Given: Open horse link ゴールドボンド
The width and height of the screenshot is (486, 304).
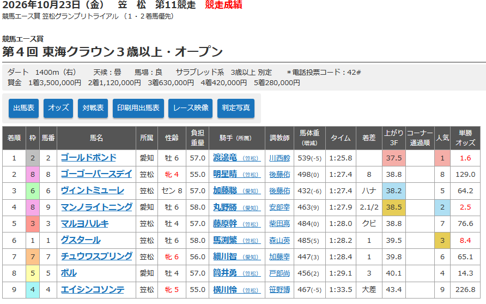Looking at the screenshot, I should click(89, 158).
